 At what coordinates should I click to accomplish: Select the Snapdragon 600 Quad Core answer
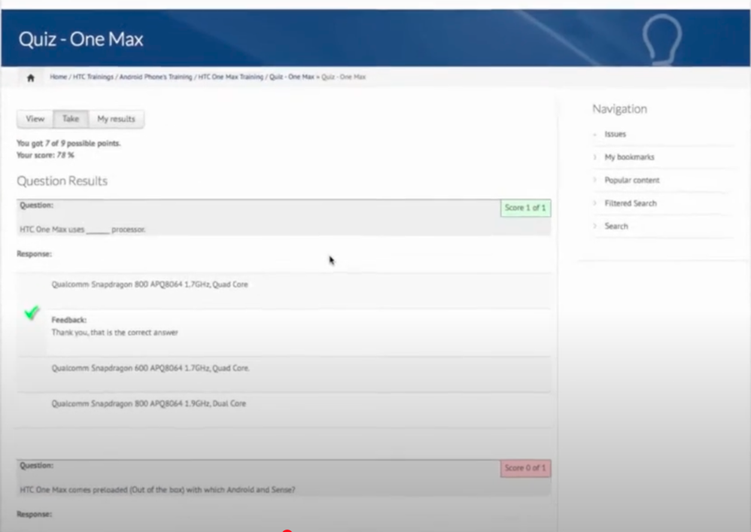150,369
